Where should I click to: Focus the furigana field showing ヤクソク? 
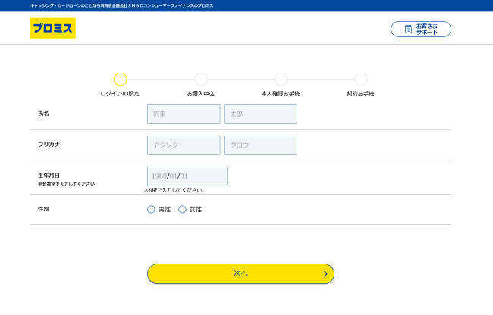[183, 145]
